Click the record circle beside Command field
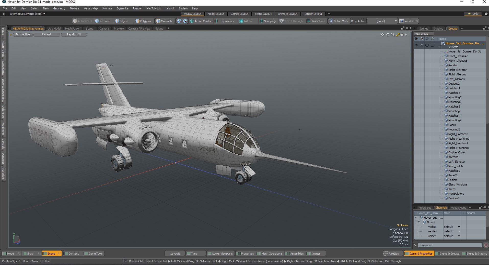 pyautogui.click(x=486, y=245)
